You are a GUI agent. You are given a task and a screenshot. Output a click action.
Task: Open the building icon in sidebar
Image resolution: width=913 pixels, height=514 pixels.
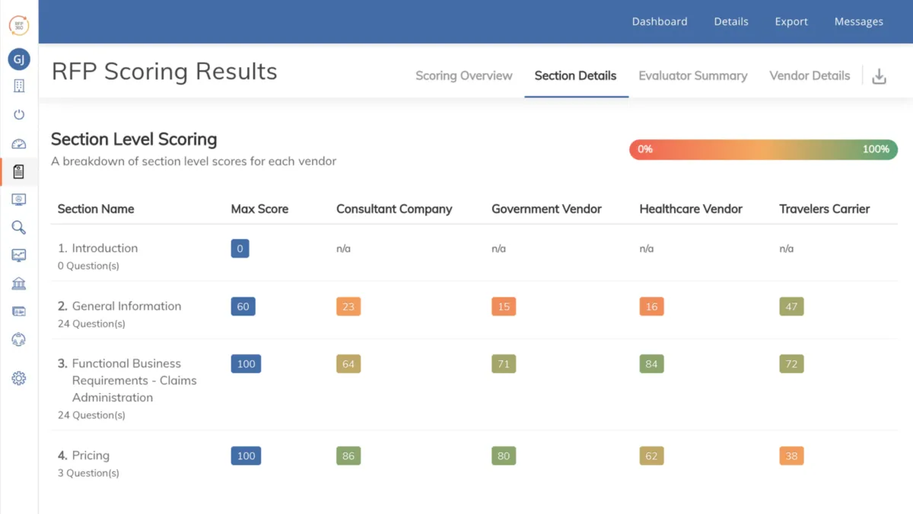(19, 86)
